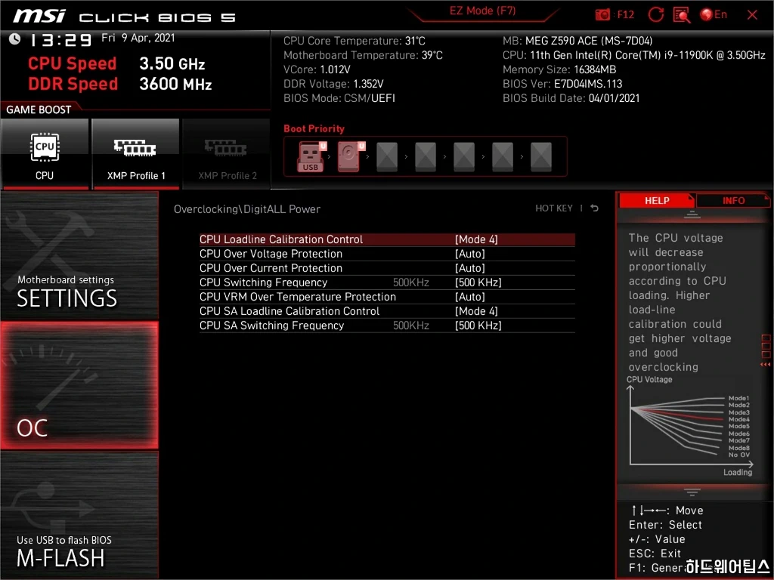Open CPU VRM Over Temperature Protection [Auto] dropdown
The height and width of the screenshot is (580, 774).
tap(470, 296)
